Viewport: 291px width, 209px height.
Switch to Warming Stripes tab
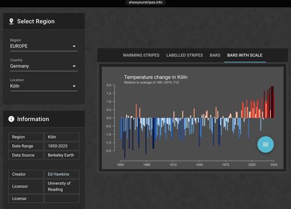tap(141, 55)
